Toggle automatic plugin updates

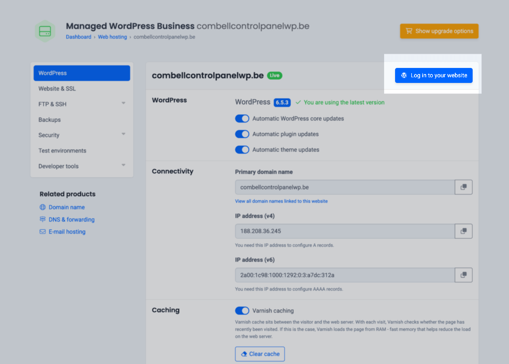pyautogui.click(x=242, y=134)
